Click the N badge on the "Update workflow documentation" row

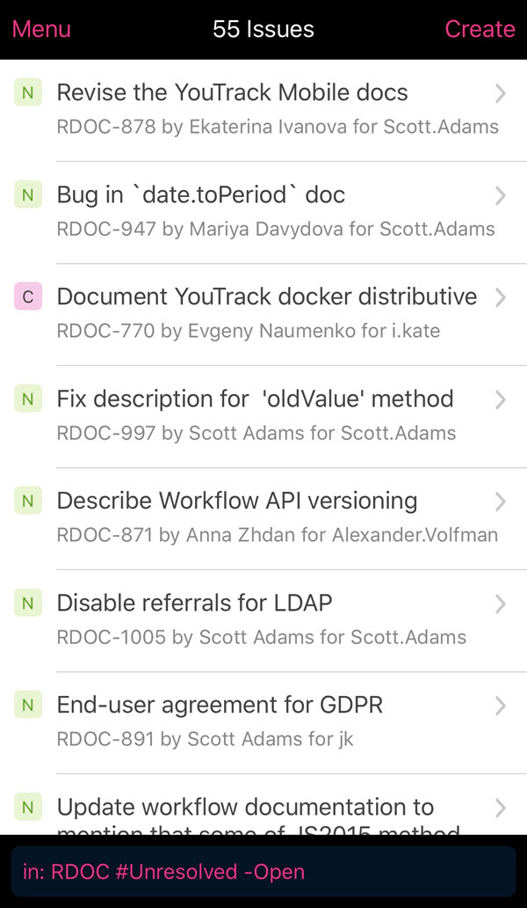click(27, 807)
